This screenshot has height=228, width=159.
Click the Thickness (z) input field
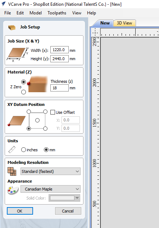tap(59, 88)
